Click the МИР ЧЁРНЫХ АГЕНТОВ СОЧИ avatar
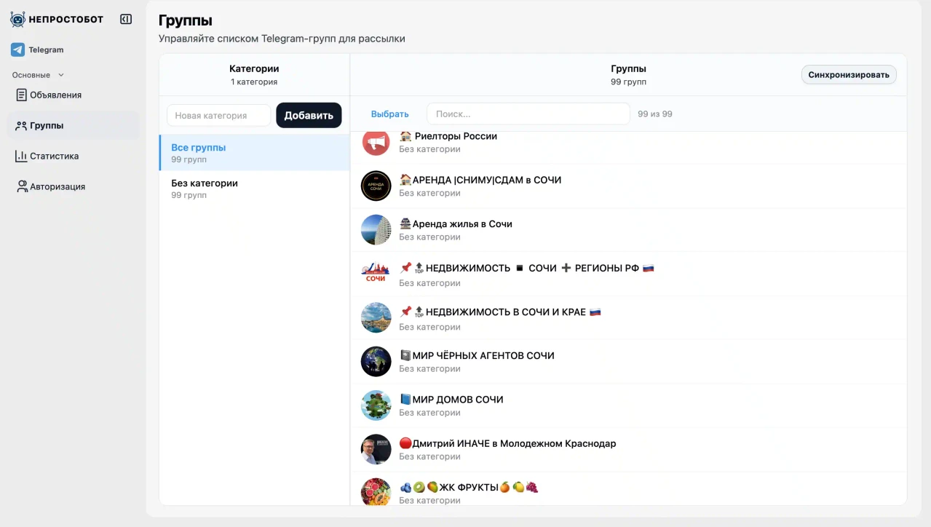 (376, 361)
